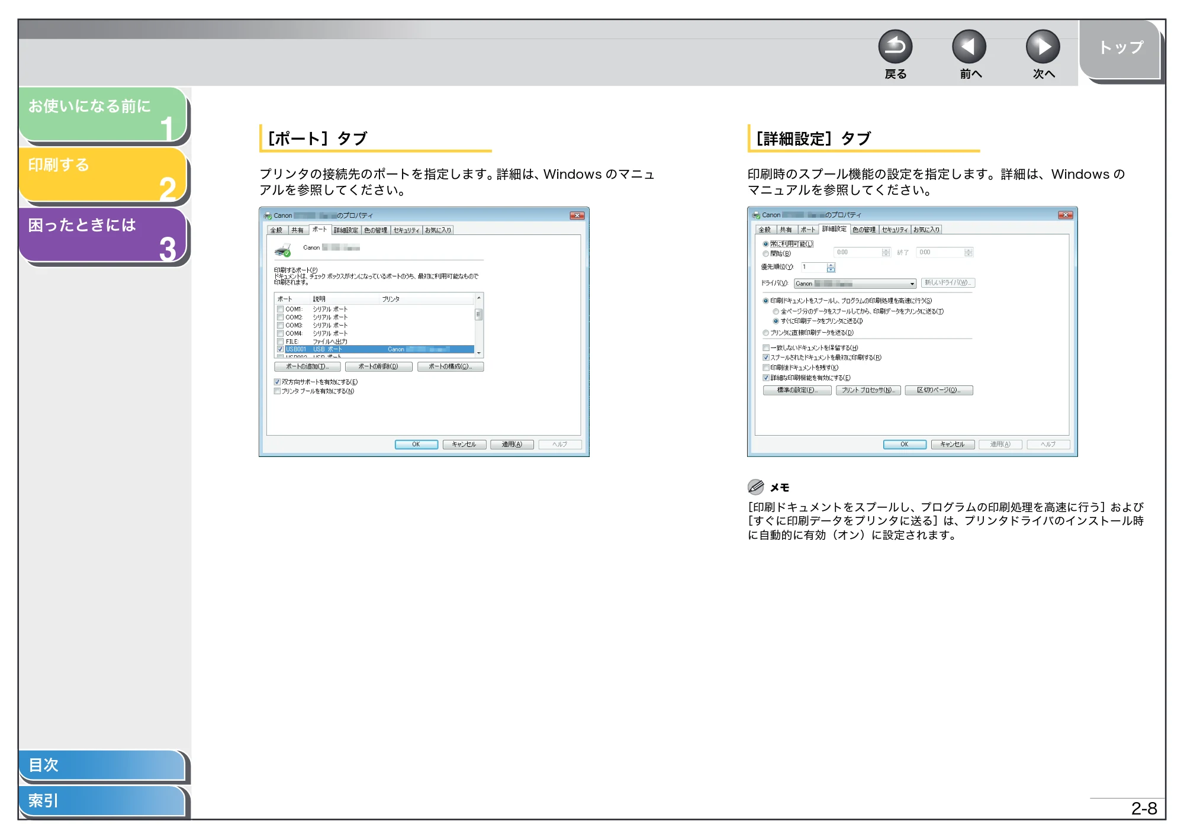Open the トップ tab at the top right
This screenshot has width=1184, height=837.
point(1121,49)
